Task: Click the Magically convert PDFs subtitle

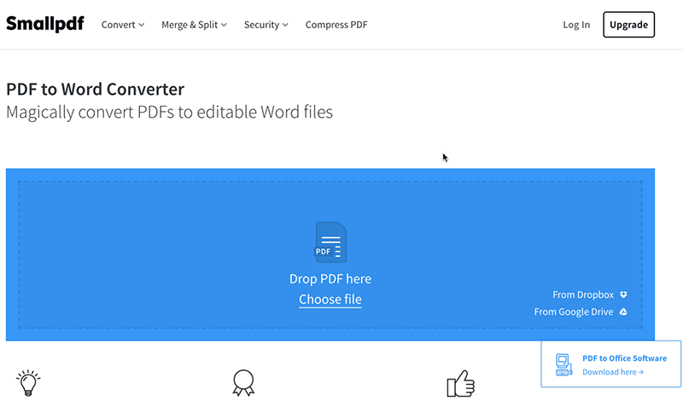Action: 169,113
